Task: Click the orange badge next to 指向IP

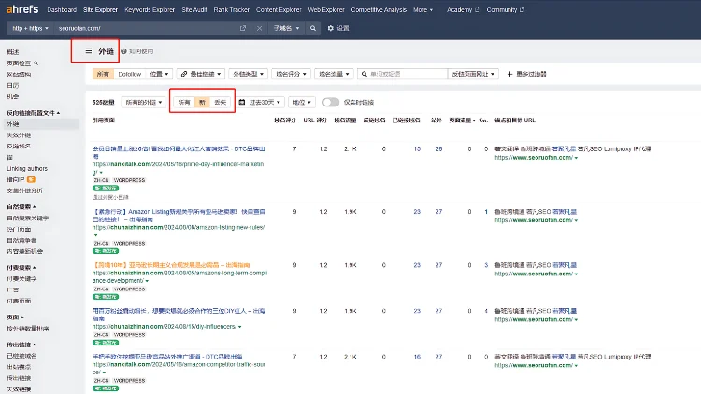Action: pyautogui.click(x=31, y=179)
